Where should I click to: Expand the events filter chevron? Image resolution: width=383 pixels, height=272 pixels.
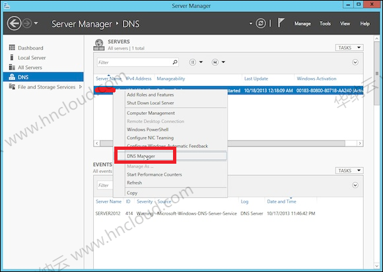point(355,185)
